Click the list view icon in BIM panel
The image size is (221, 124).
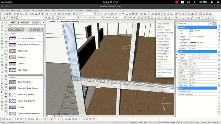point(38,30)
